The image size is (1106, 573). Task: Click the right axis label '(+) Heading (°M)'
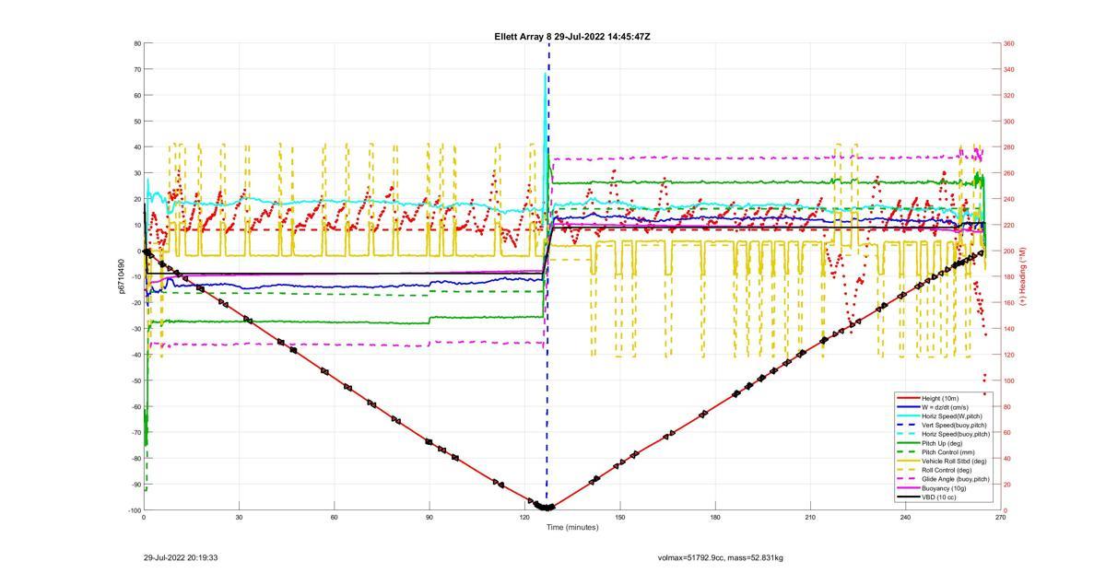pyautogui.click(x=1022, y=276)
